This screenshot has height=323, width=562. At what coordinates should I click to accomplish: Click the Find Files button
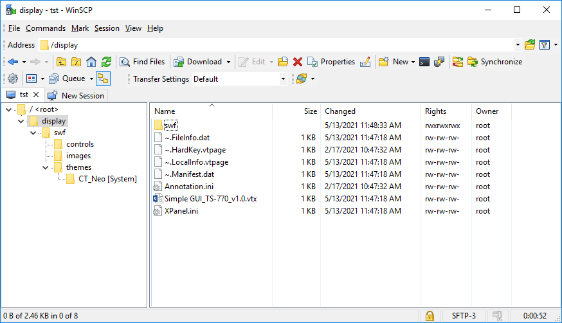pyautogui.click(x=142, y=62)
